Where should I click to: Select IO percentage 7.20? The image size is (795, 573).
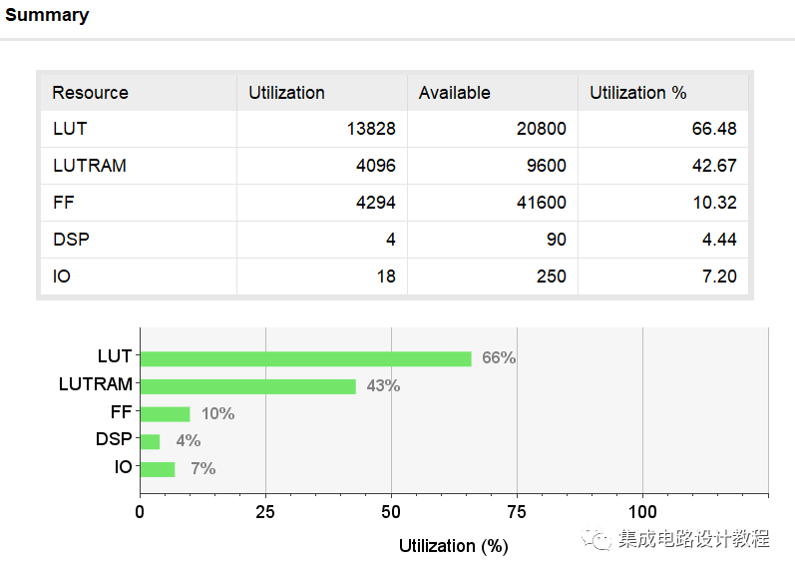(x=719, y=277)
